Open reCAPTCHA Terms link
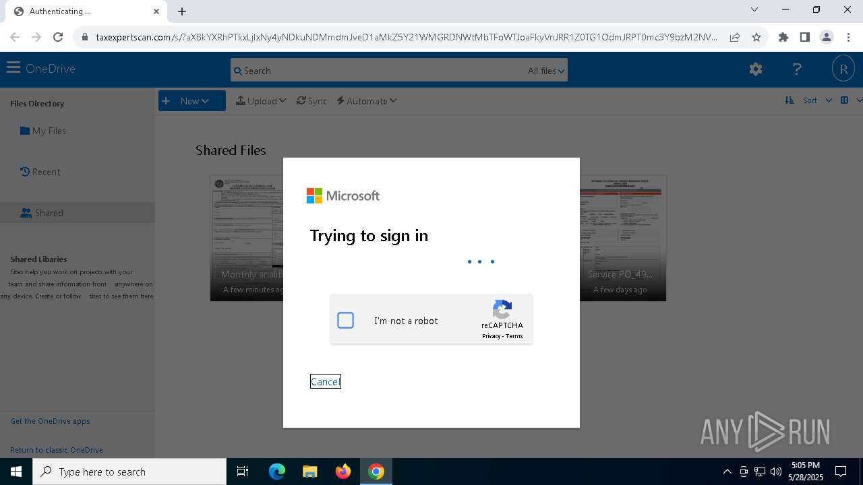Viewport: 863px width, 485px height. click(x=514, y=336)
